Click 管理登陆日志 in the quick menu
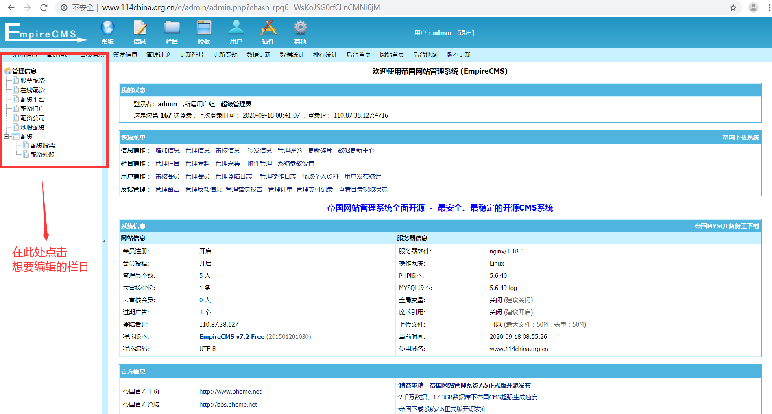 (x=234, y=176)
